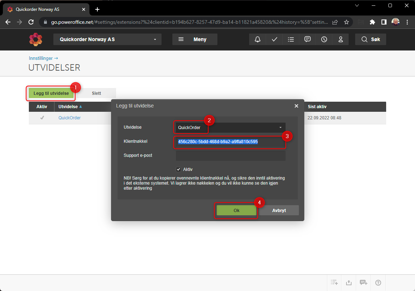The image size is (415, 291).
Task: Open a new browser tab
Action: tap(97, 9)
